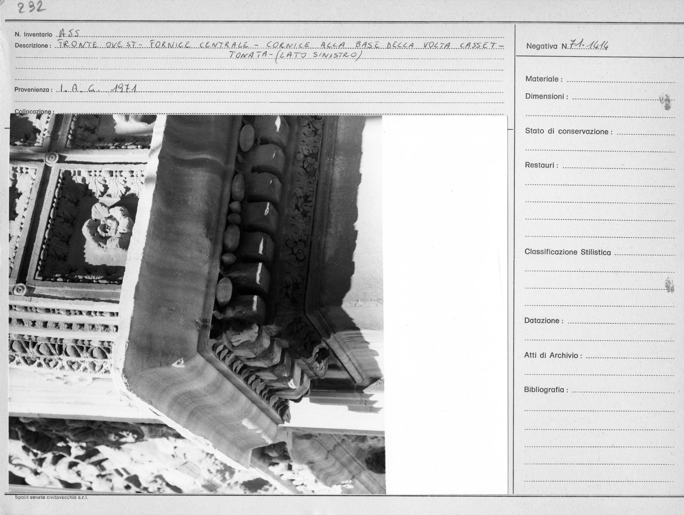Click the 'tipolit etruria civitavecchia s.r.l.' imprint
The height and width of the screenshot is (515, 684).
(x=51, y=497)
